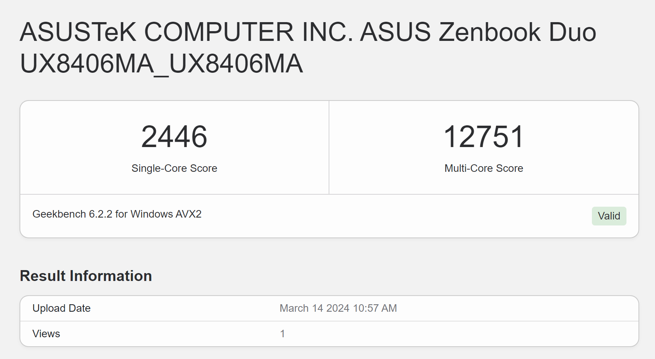Click the Upload Date label
Image resolution: width=655 pixels, height=359 pixels.
[x=62, y=308]
